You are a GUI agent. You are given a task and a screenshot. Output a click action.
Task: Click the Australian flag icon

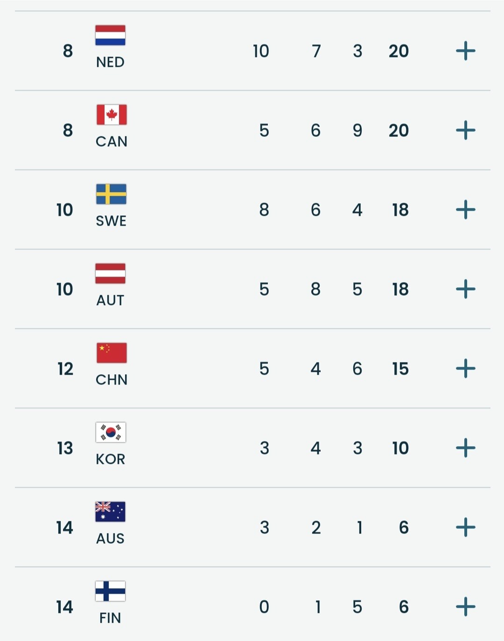(111, 512)
